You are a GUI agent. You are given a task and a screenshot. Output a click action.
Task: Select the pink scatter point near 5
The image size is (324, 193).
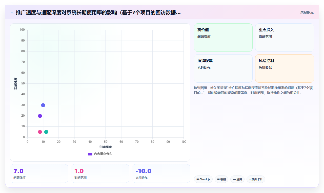tap(40, 132)
